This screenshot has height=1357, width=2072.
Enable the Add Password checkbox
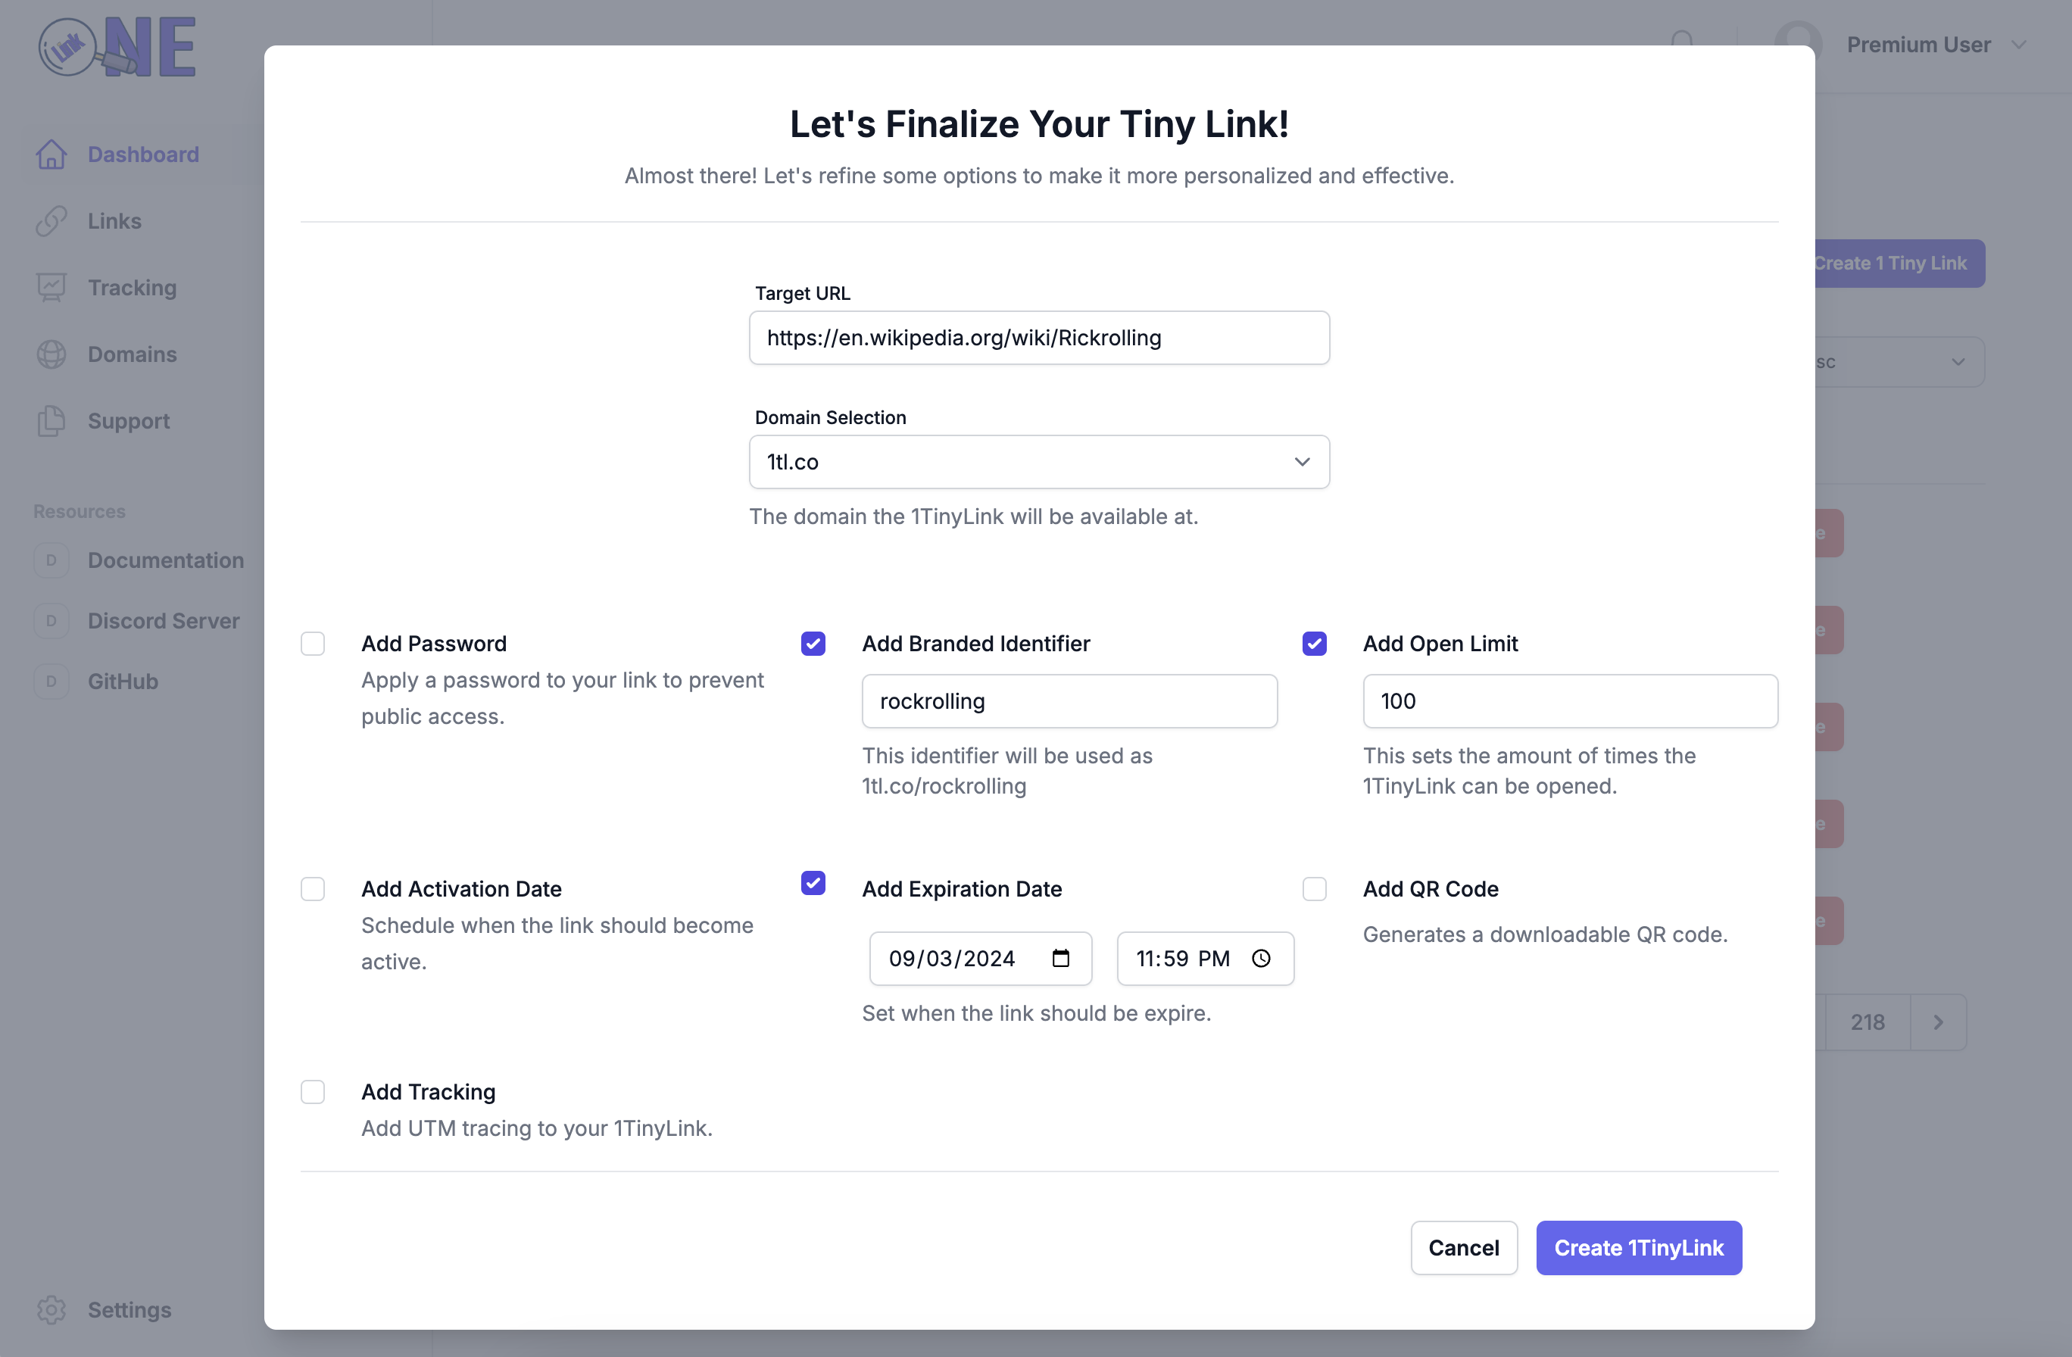tap(314, 642)
